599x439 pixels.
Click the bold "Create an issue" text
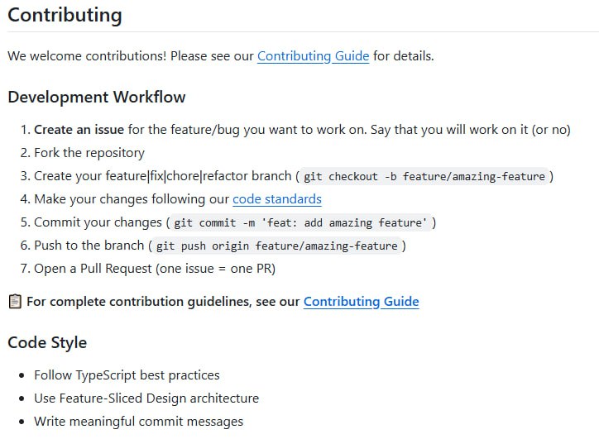(x=79, y=130)
